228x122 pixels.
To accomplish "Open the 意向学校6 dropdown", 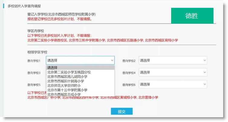I will tap(173, 84).
